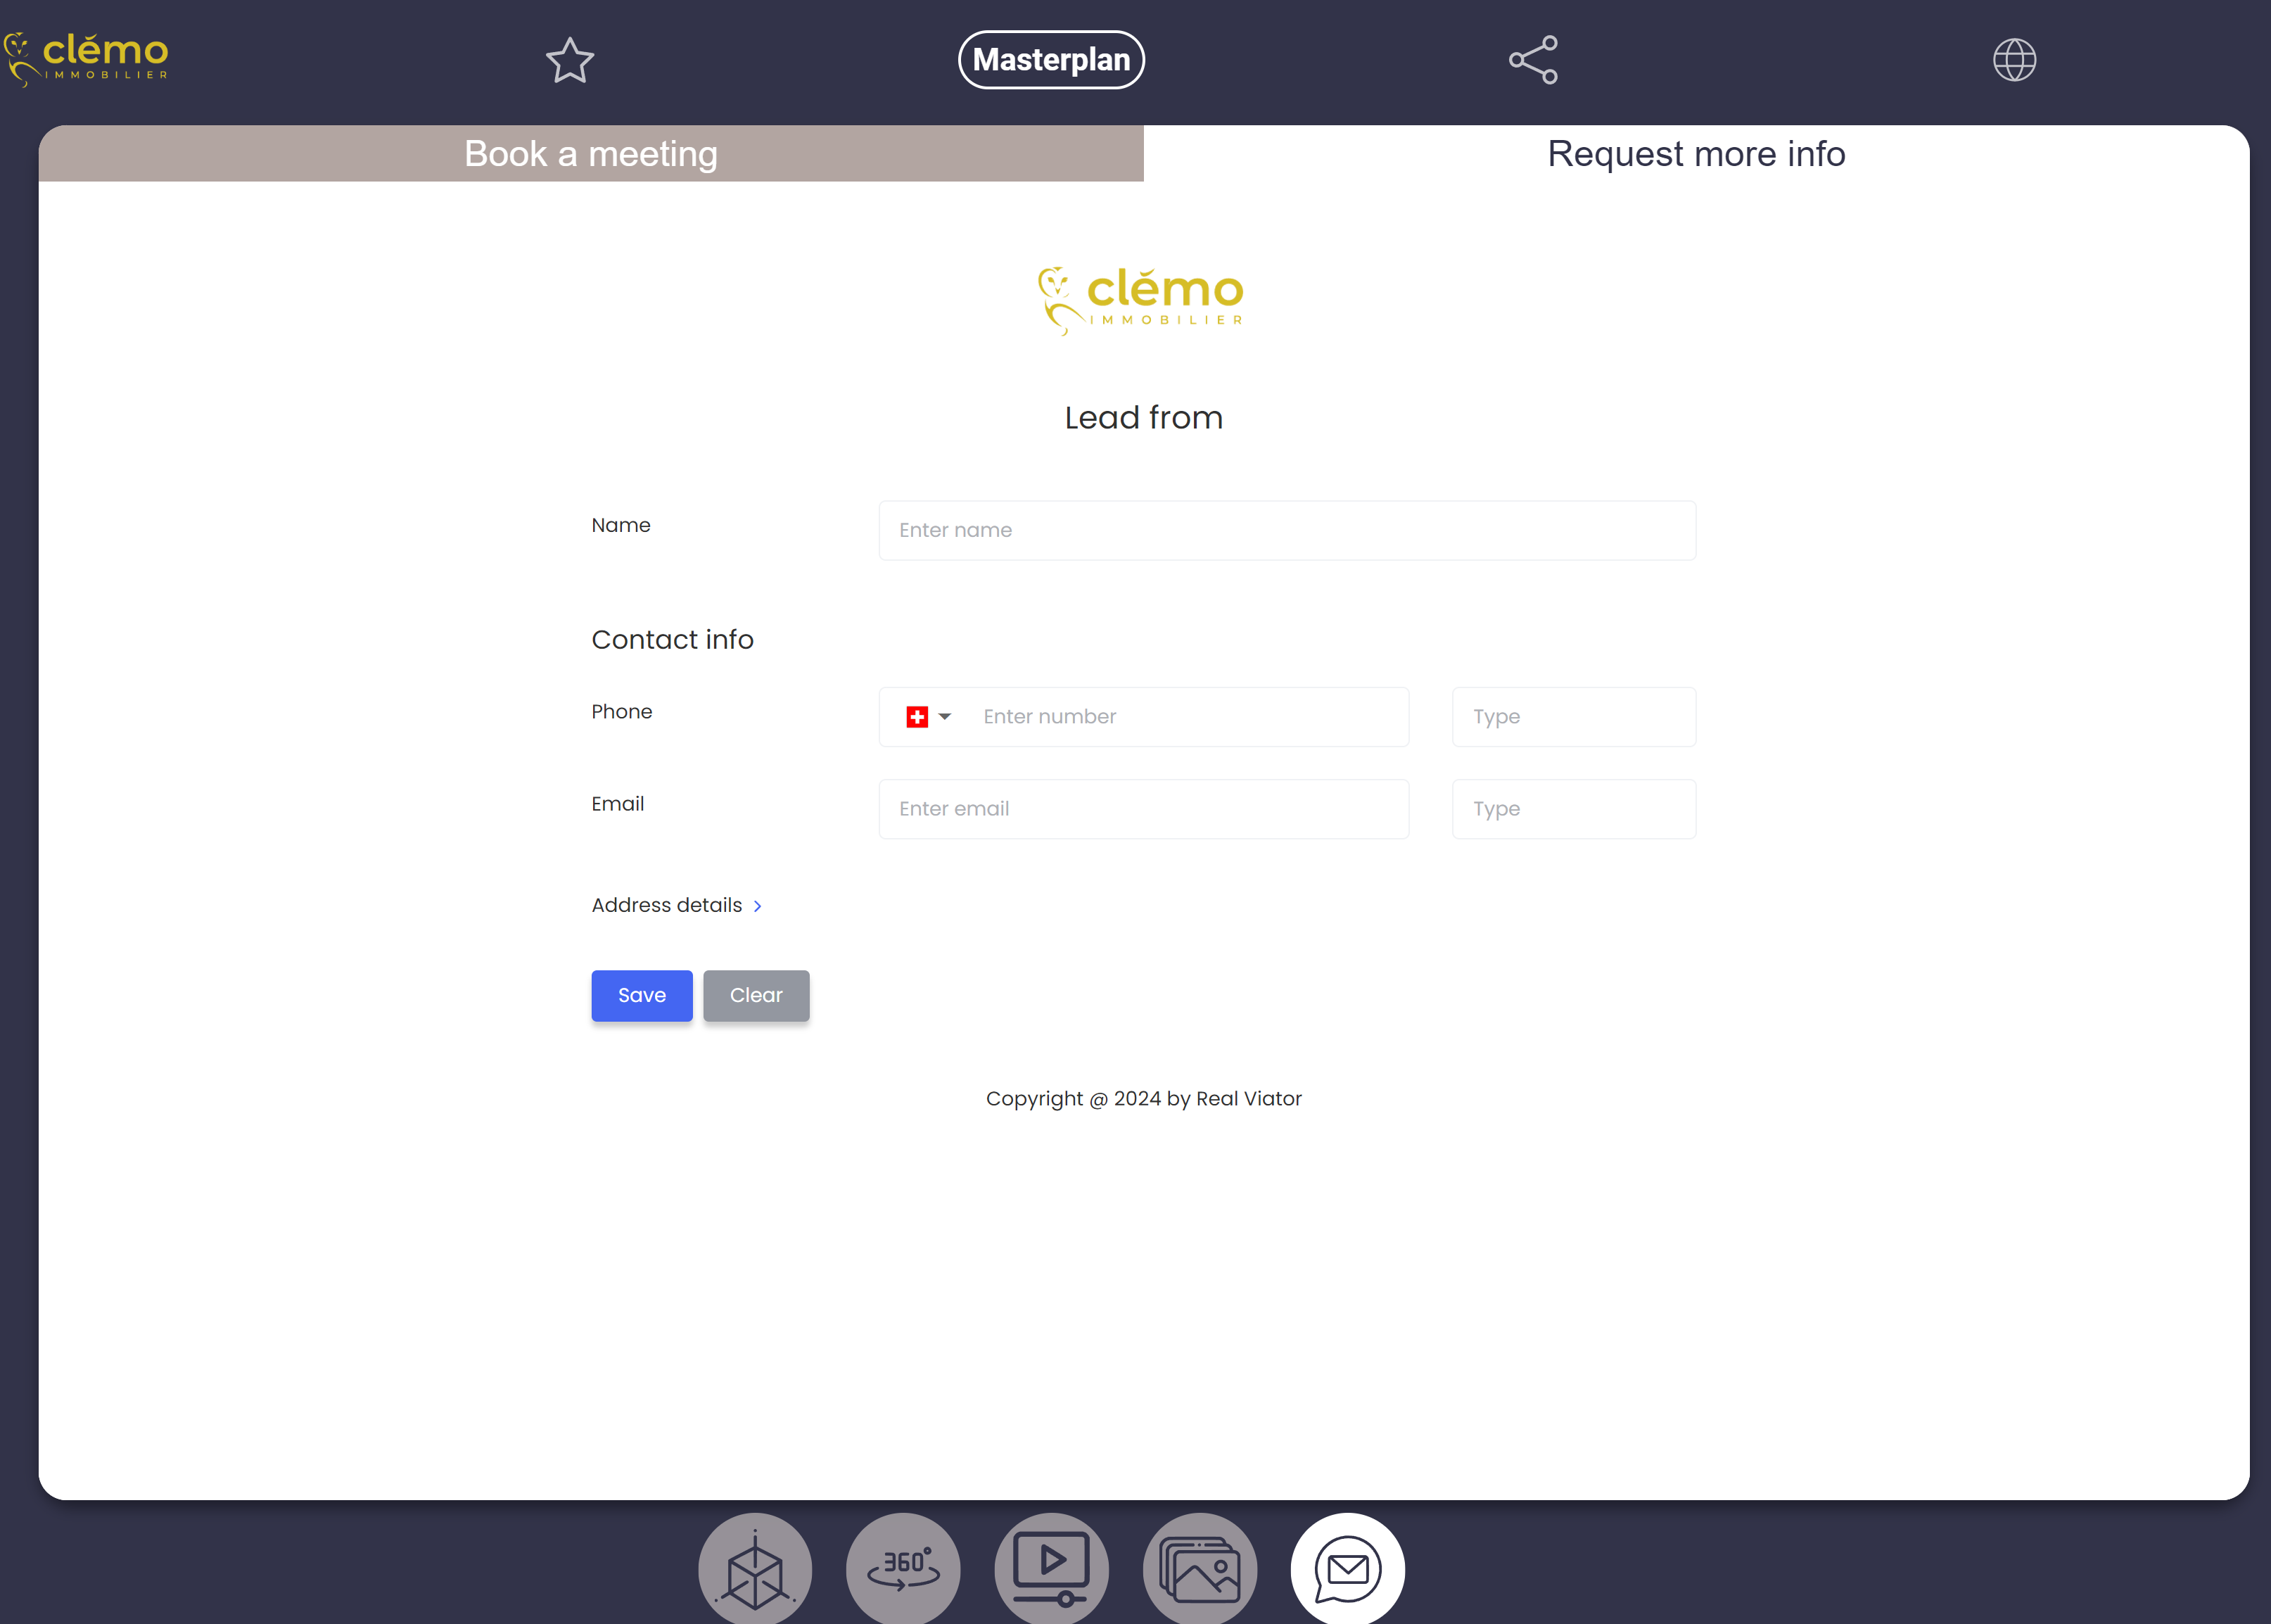Open the video player section icon
2271x1624 pixels.
(x=1050, y=1568)
